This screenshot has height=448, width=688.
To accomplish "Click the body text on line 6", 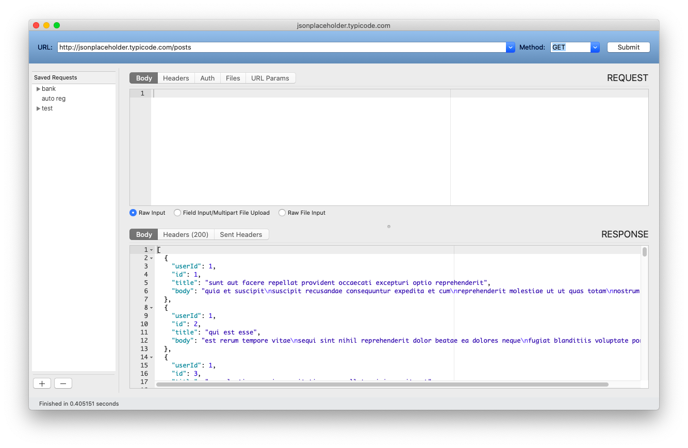I will (406, 291).
